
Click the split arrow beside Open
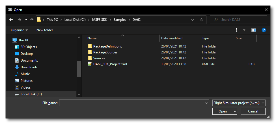[235, 111]
